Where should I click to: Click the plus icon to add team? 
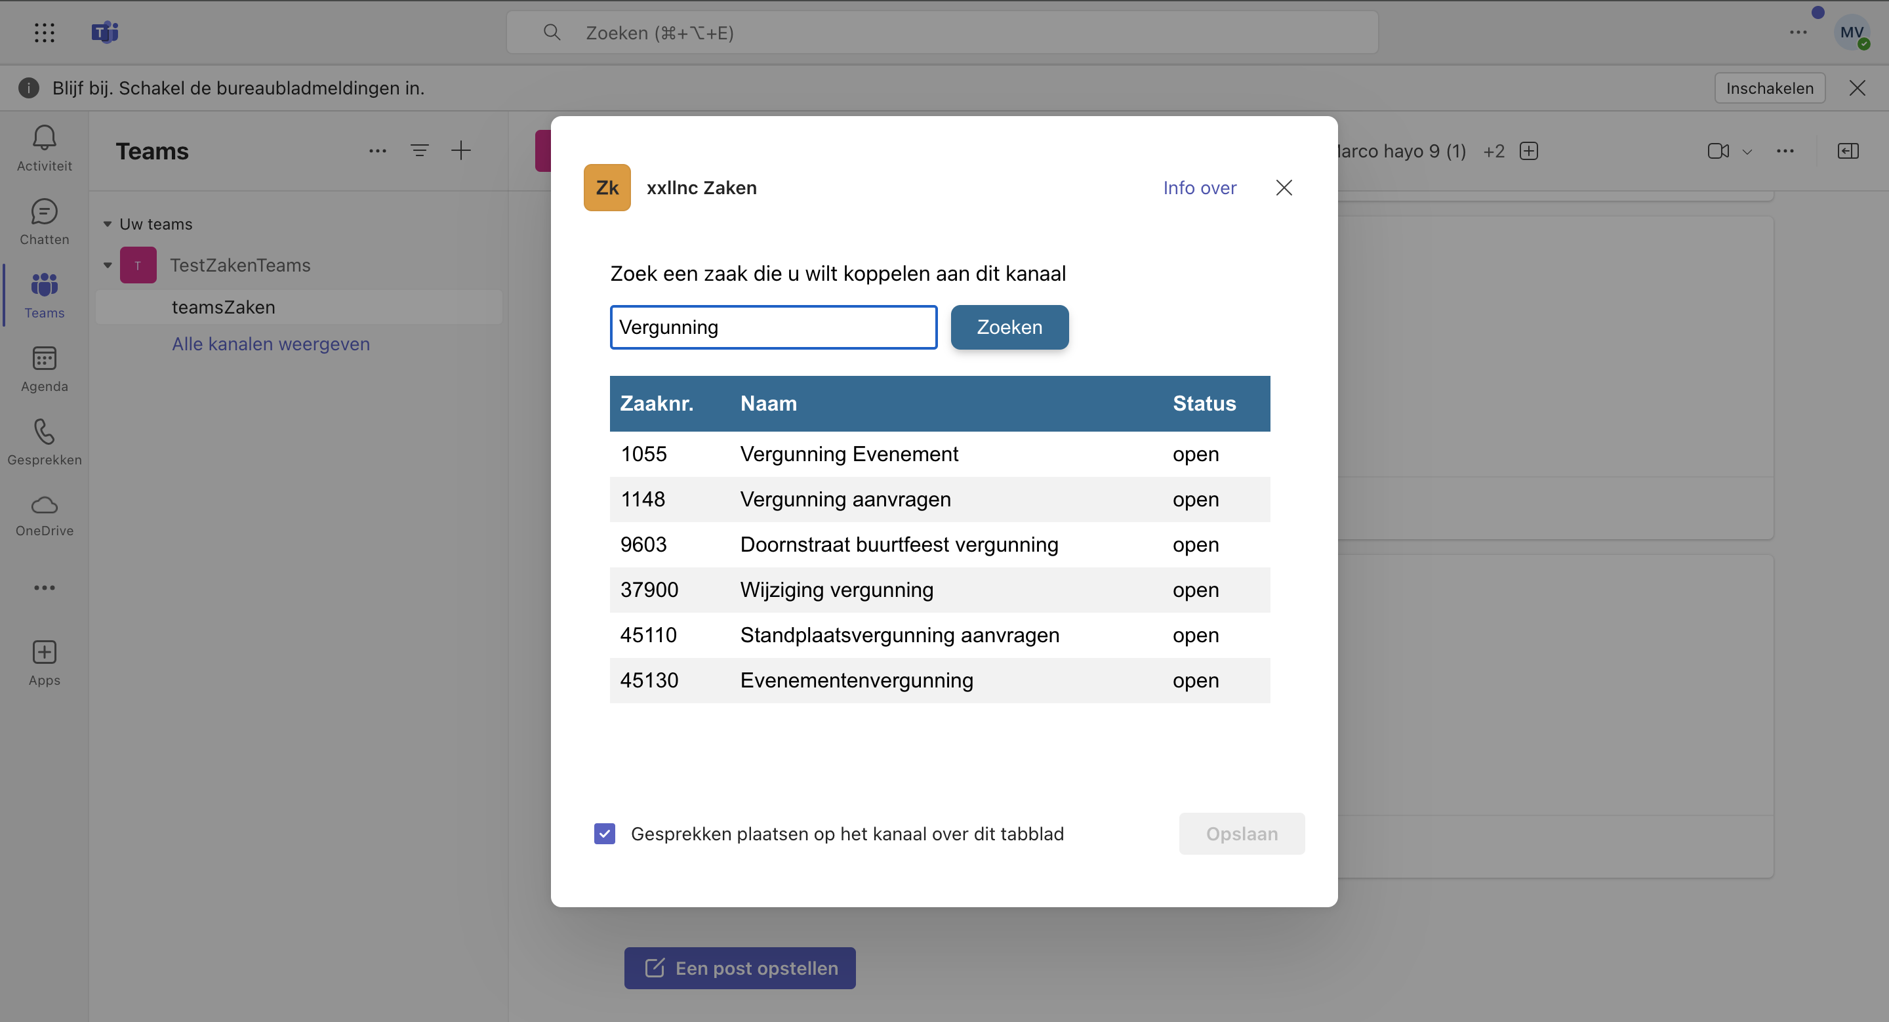click(x=460, y=151)
